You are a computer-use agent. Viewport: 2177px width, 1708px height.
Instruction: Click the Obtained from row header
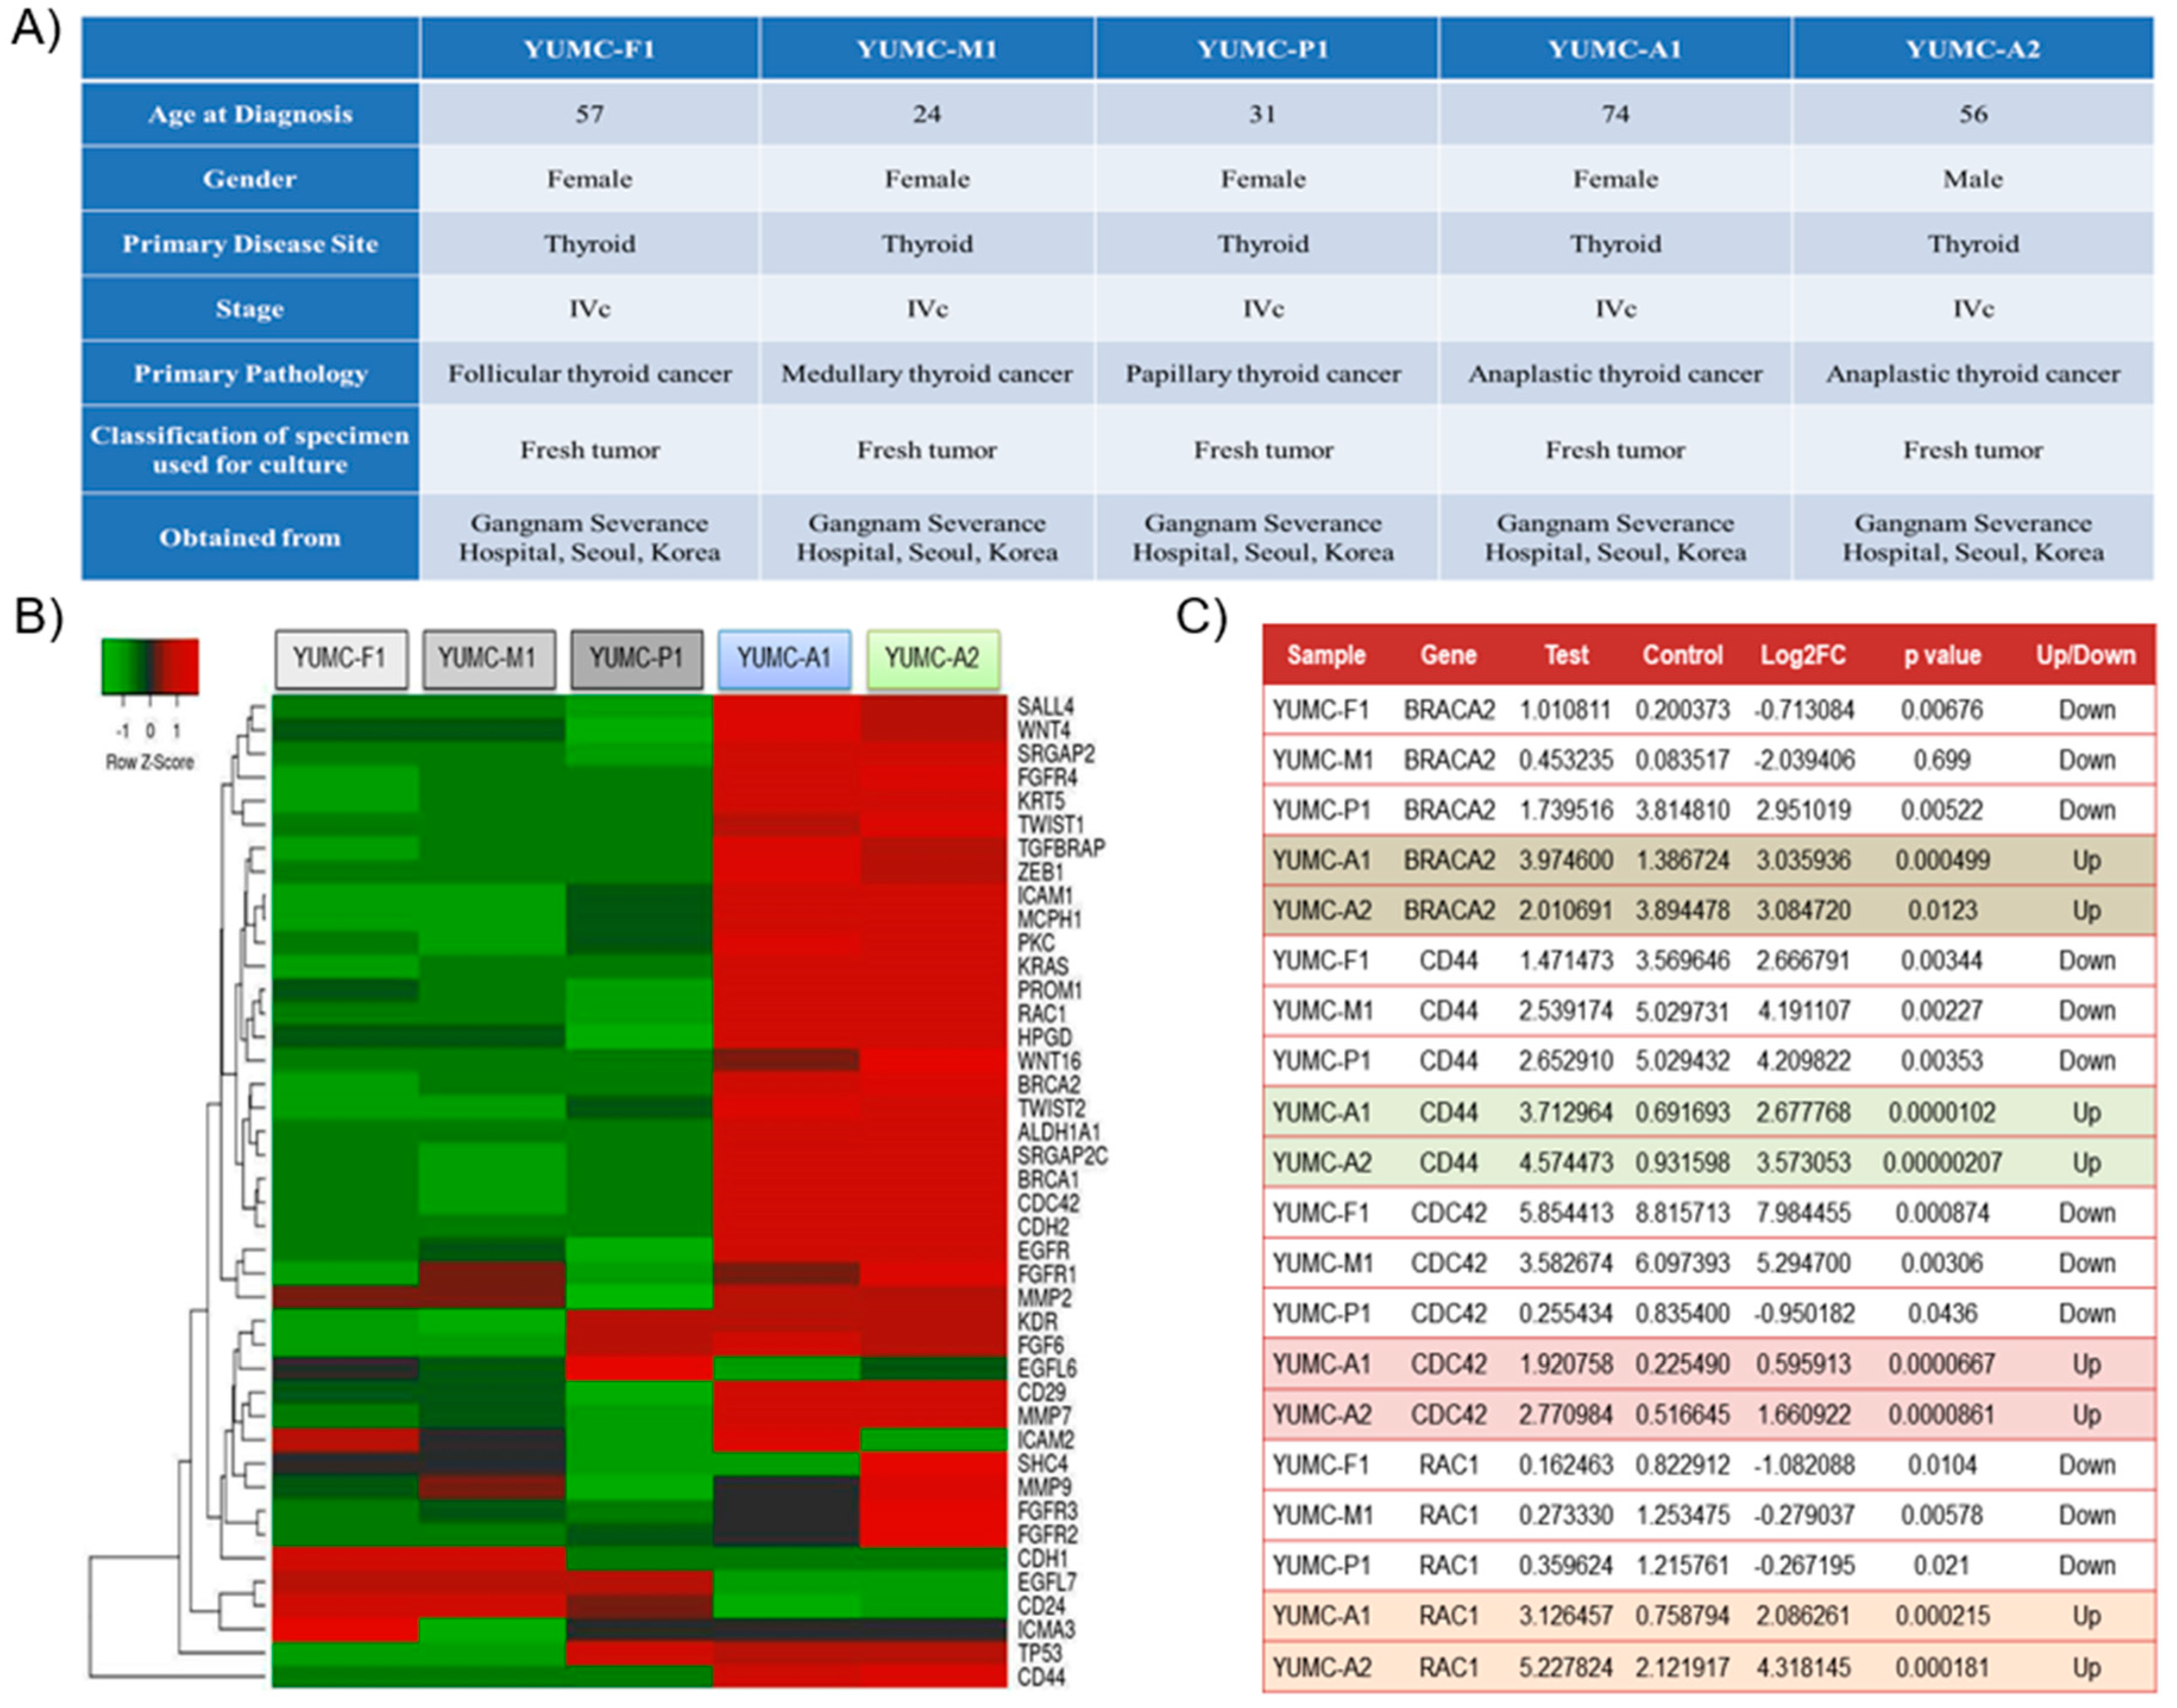click(250, 538)
